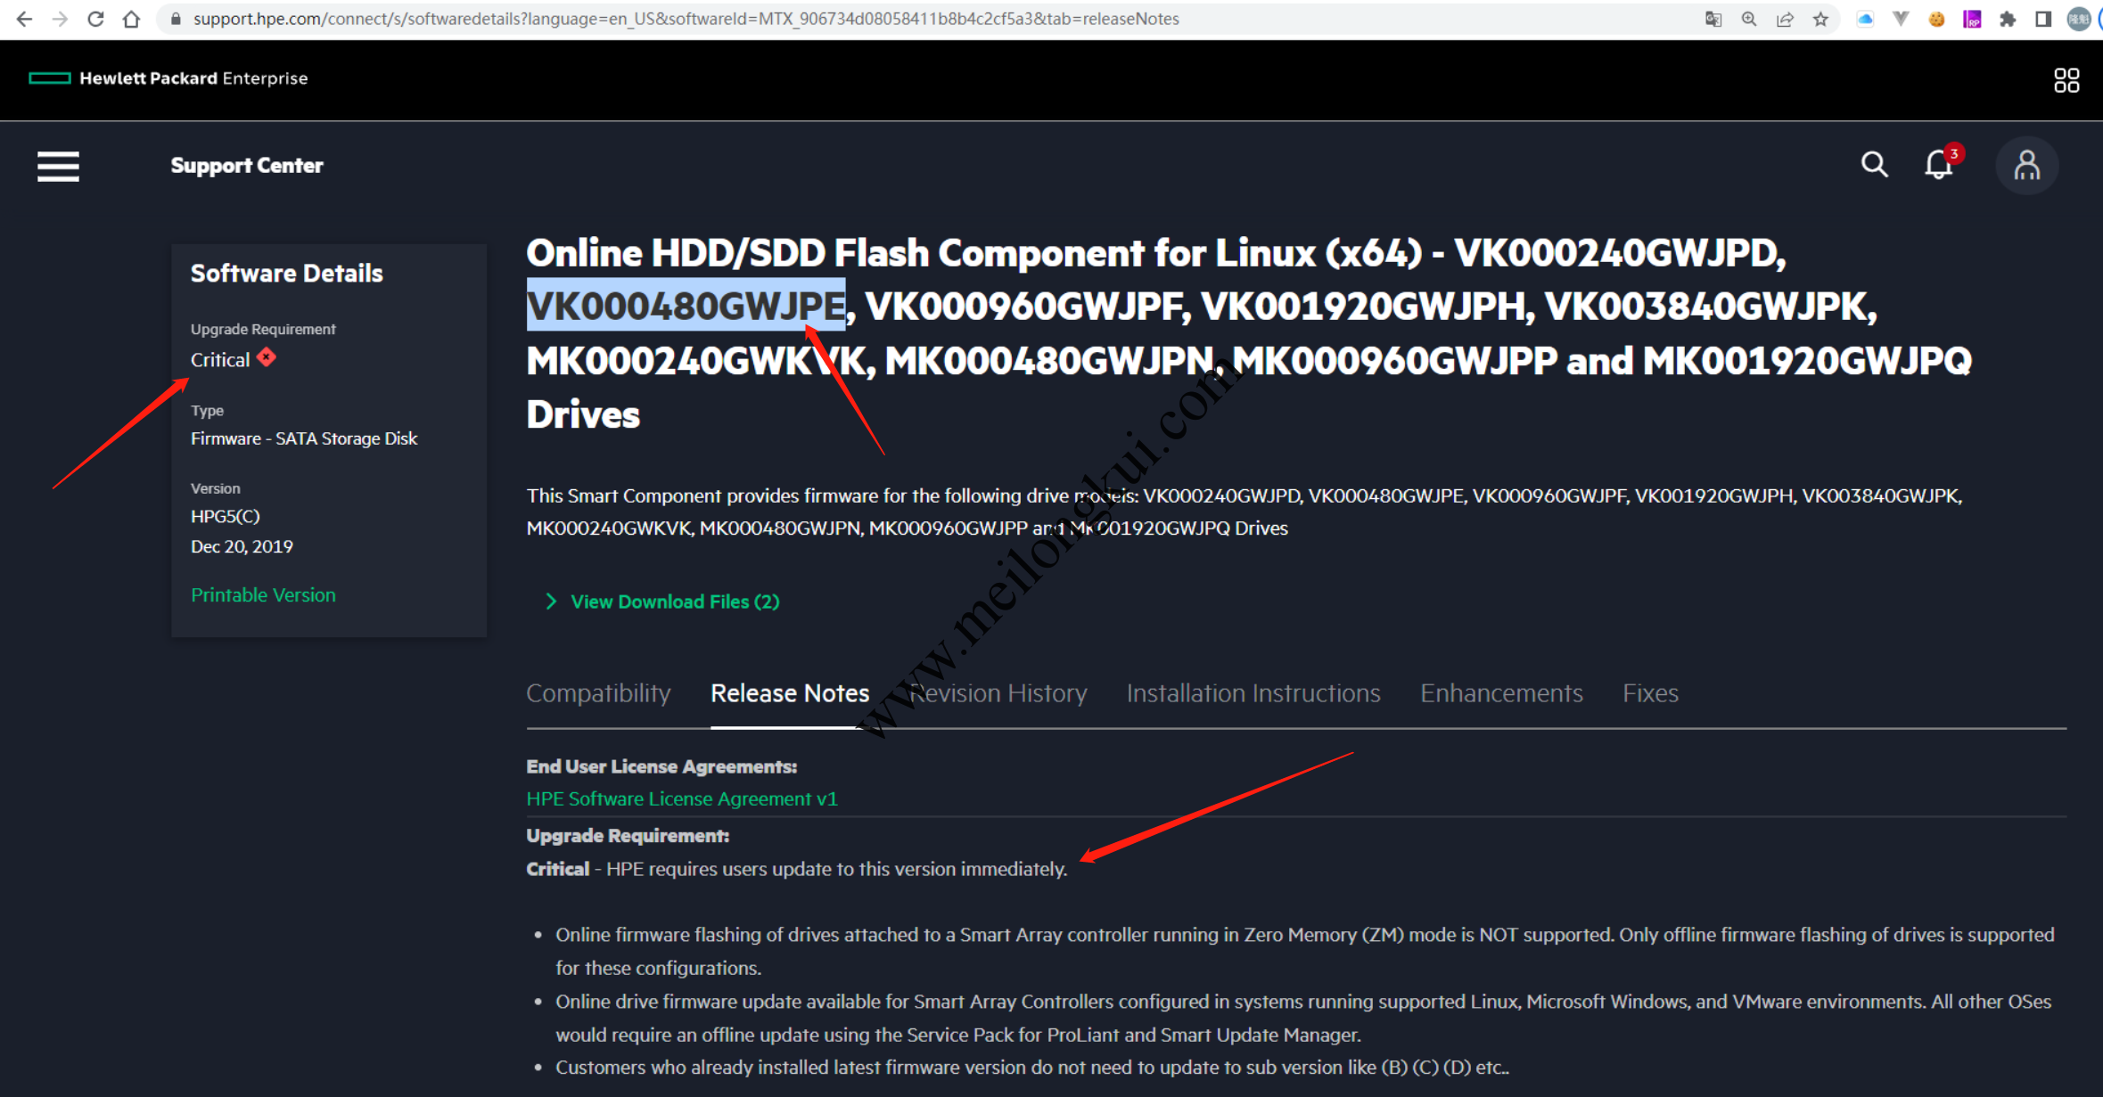Switch to the Enhancements tab
This screenshot has height=1097, width=2103.
[1501, 693]
